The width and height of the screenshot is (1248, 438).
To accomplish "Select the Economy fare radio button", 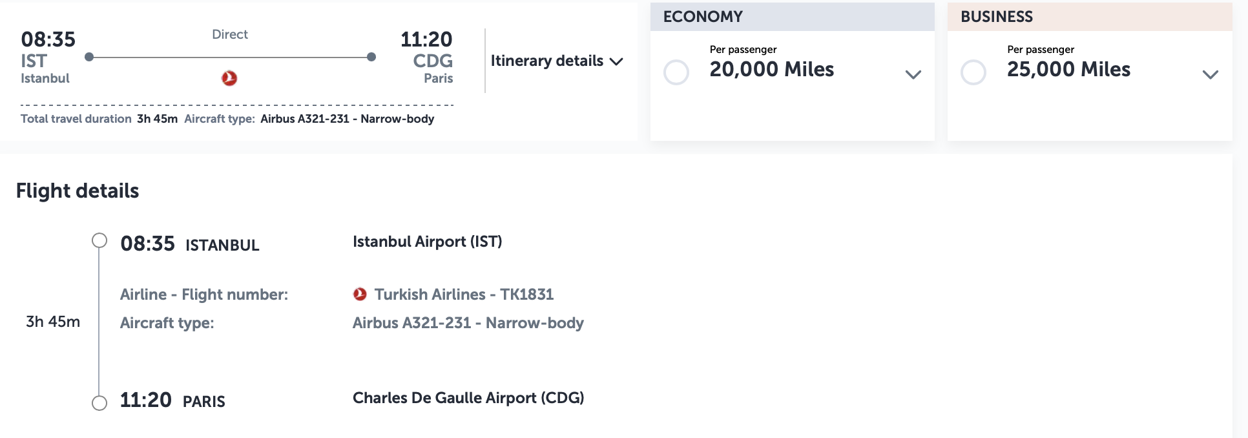I will coord(676,72).
